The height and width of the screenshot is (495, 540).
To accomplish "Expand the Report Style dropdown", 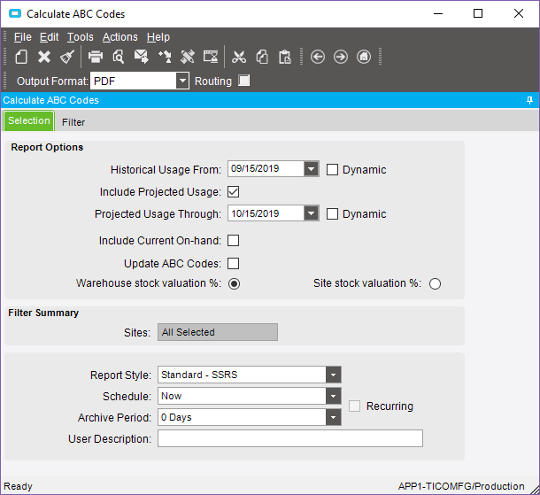I will click(333, 375).
